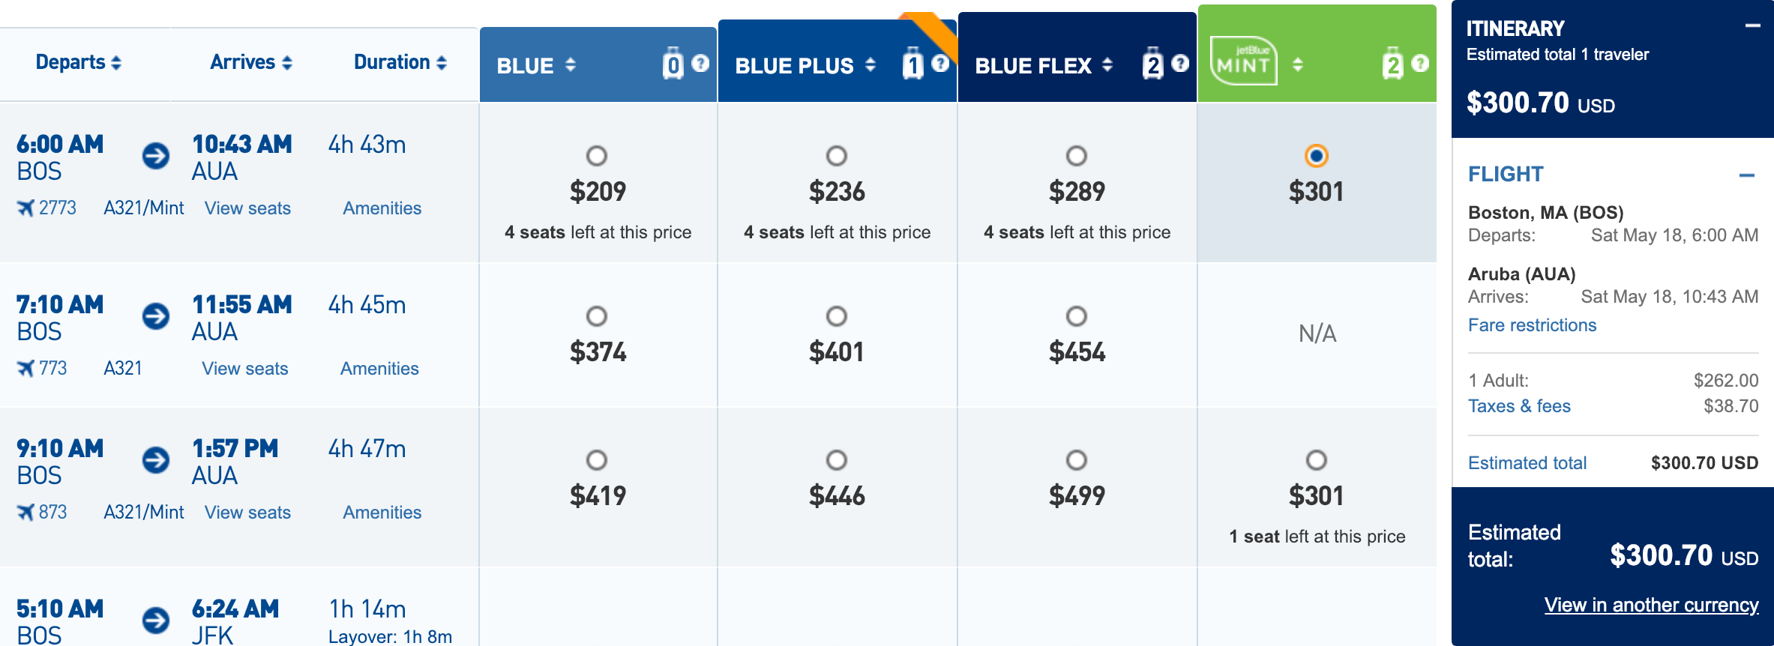The height and width of the screenshot is (646, 1774).
Task: Select $401 Blue Plus fare option
Action: (837, 316)
